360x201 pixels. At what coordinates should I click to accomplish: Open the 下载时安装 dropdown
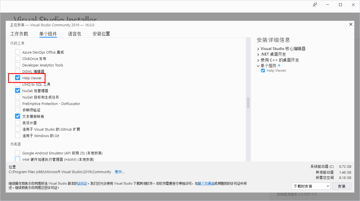pyautogui.click(x=311, y=186)
